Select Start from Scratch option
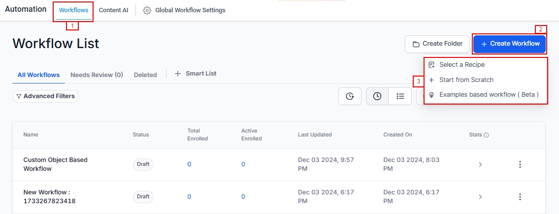559x214 pixels. coord(466,80)
